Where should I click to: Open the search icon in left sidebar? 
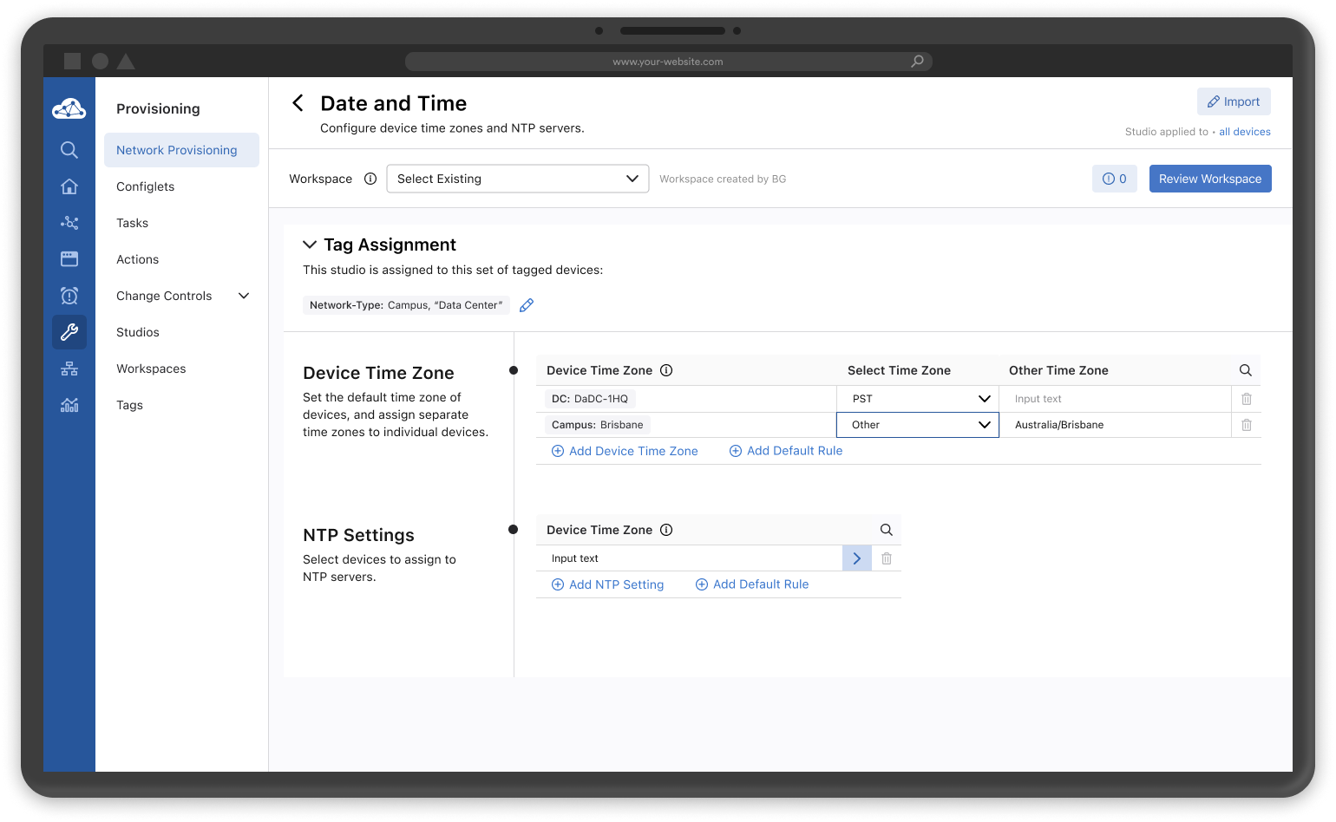tap(69, 150)
